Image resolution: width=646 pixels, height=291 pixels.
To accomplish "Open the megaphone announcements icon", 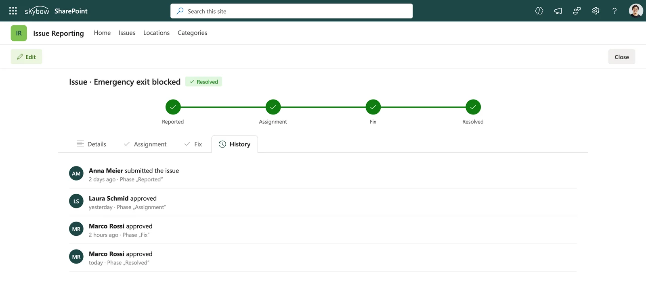I will 558,11.
